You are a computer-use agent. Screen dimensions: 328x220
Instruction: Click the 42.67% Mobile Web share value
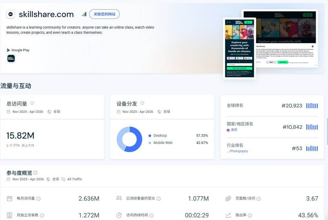tap(202, 143)
